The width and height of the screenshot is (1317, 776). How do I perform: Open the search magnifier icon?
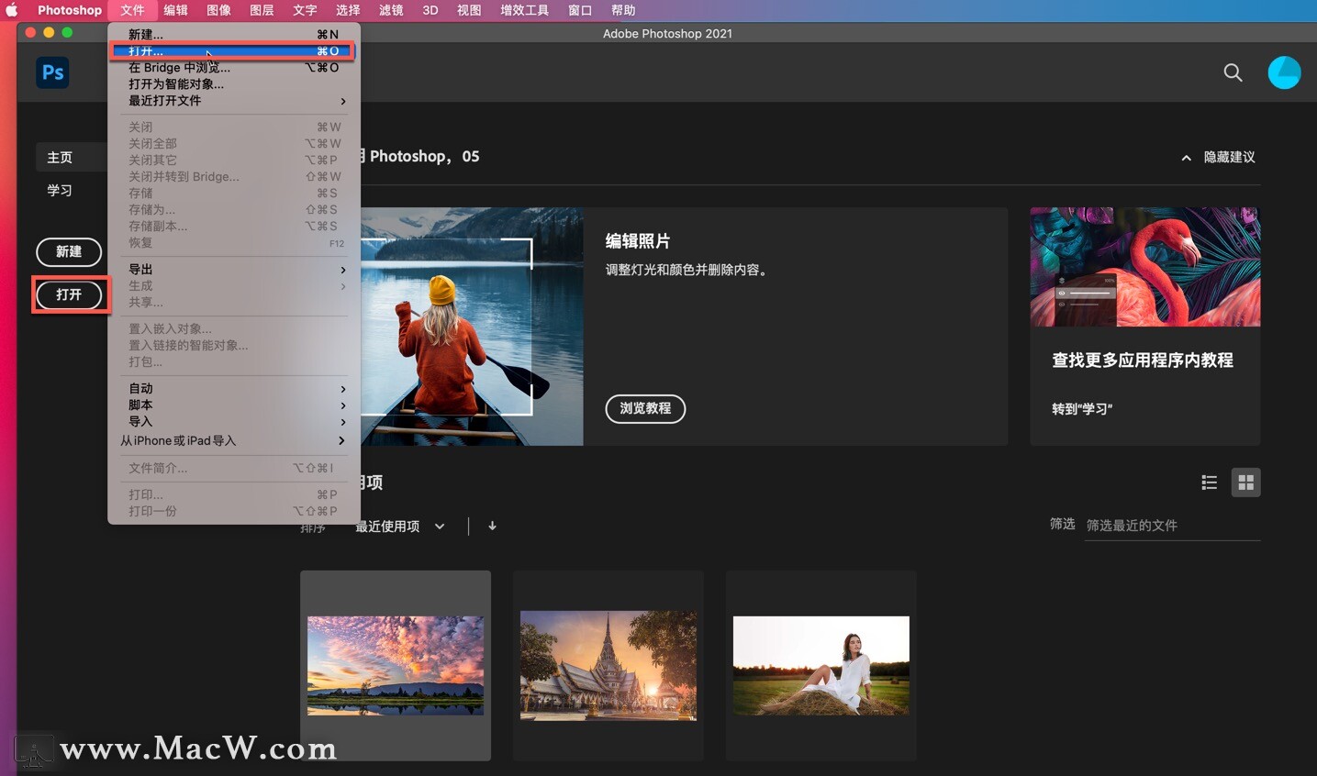point(1233,72)
